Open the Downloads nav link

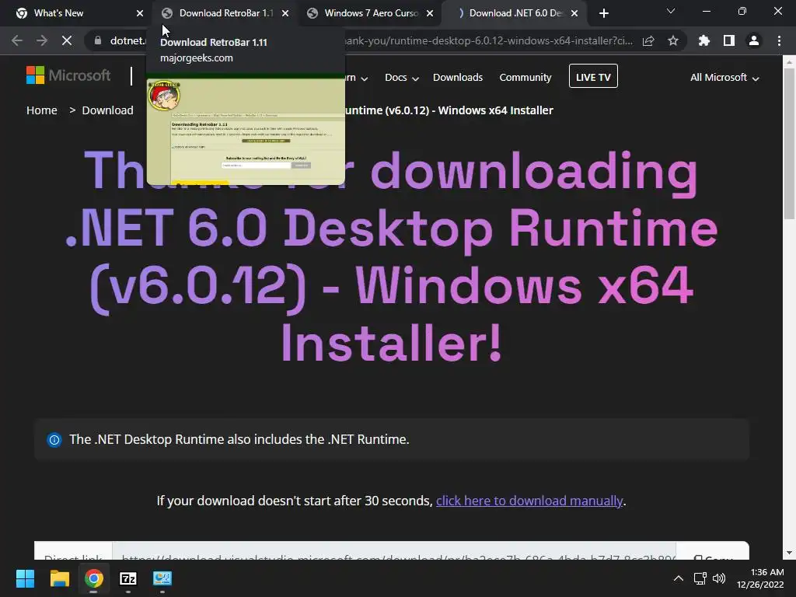pyautogui.click(x=457, y=78)
